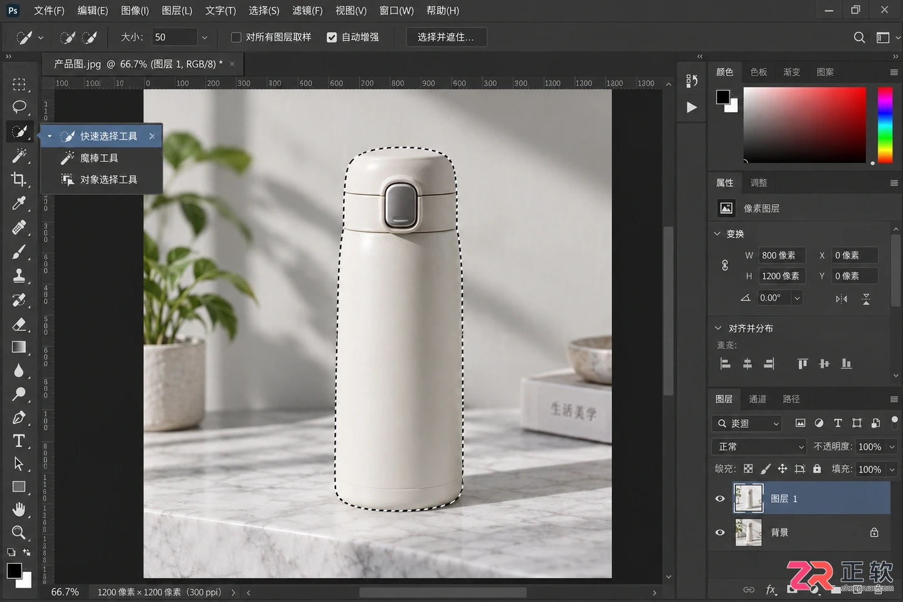Click the lock all icon in Layers panel
903x602 pixels.
click(x=817, y=468)
